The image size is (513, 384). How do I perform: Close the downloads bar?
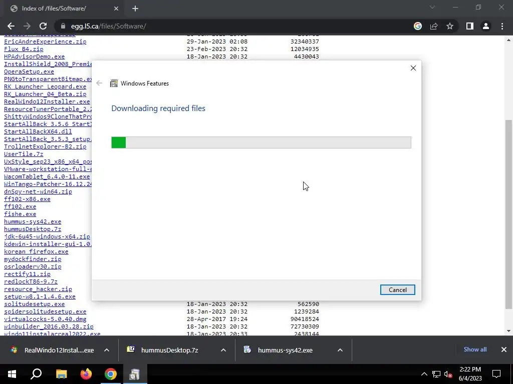504,349
